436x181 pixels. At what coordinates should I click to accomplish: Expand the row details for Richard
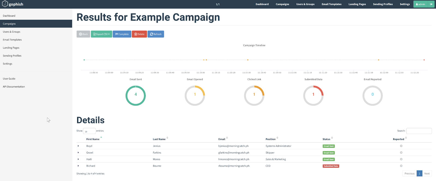tap(78, 166)
